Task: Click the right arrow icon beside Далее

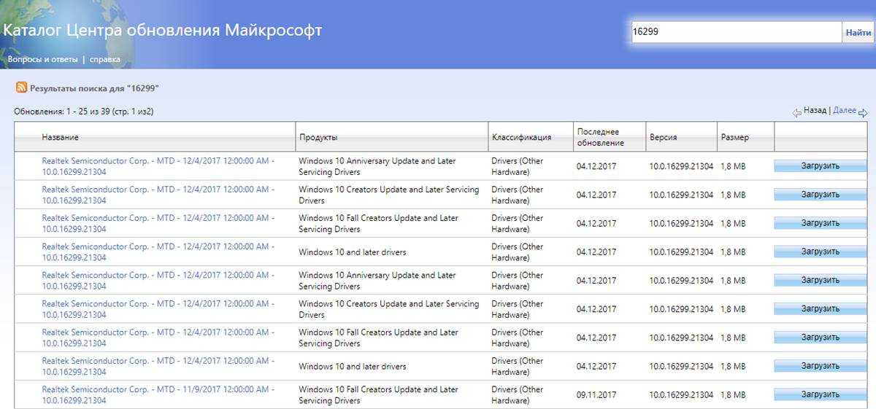Action: (x=863, y=112)
